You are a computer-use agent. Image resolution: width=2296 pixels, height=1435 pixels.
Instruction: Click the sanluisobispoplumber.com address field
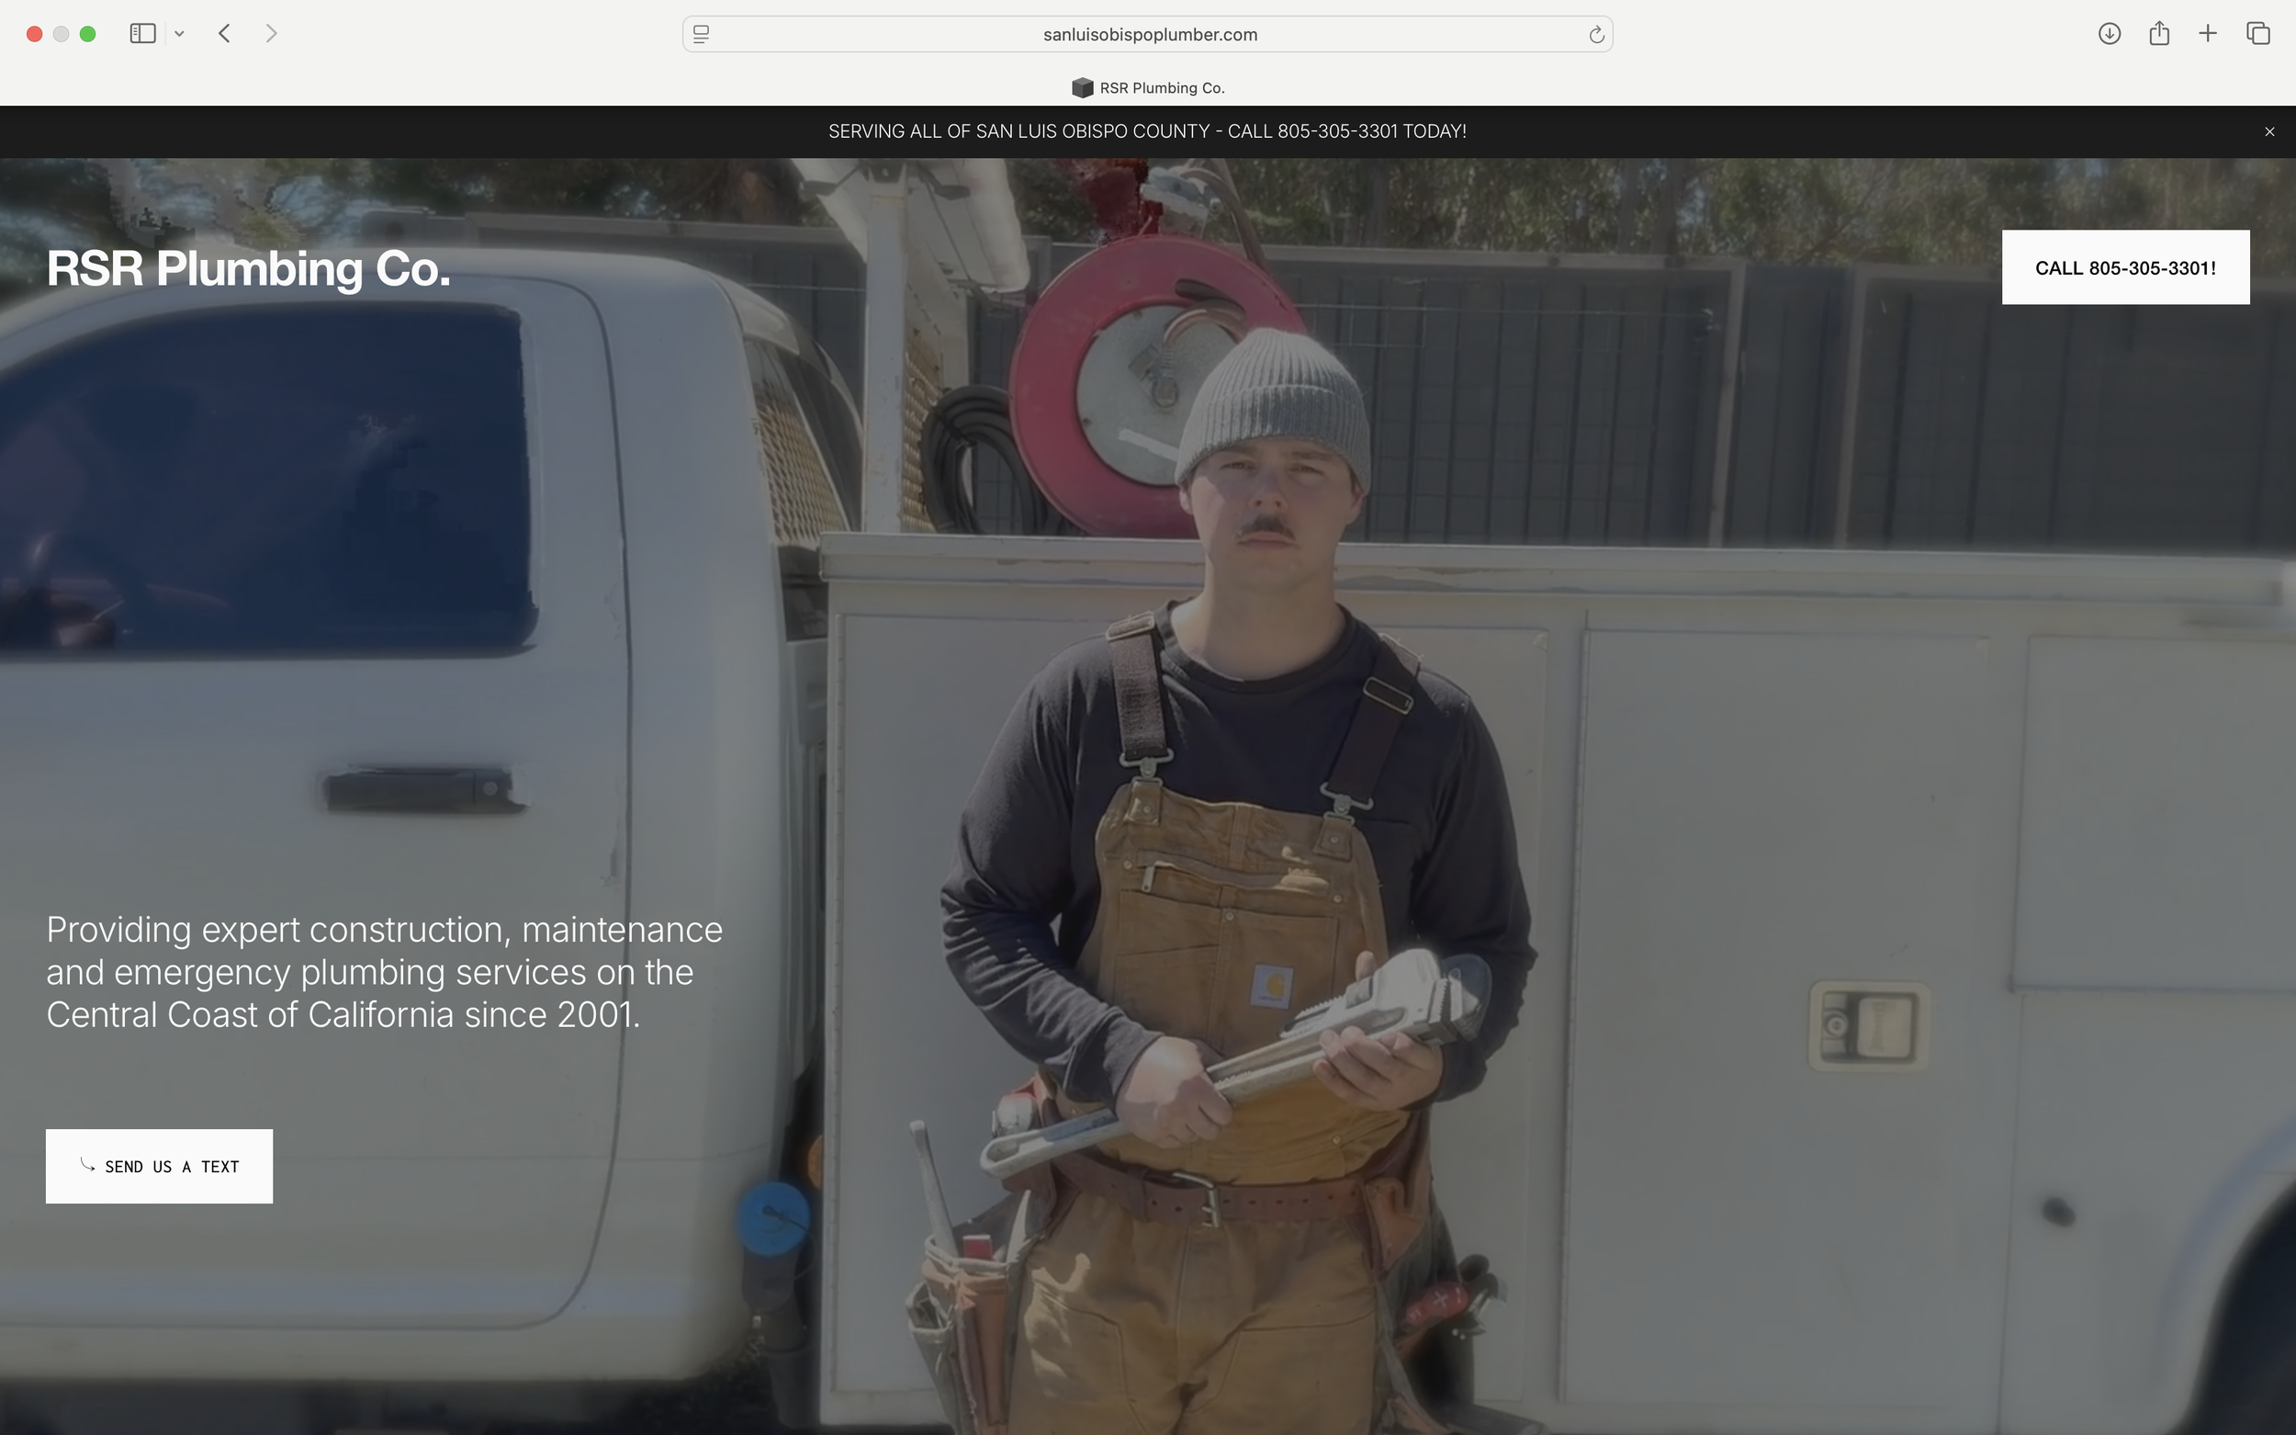click(1149, 34)
